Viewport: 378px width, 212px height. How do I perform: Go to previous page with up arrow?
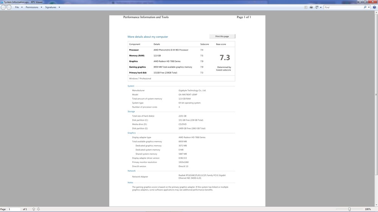[x=34, y=209]
